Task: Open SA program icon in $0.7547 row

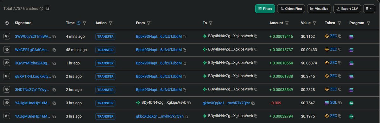Action: (x=351, y=103)
